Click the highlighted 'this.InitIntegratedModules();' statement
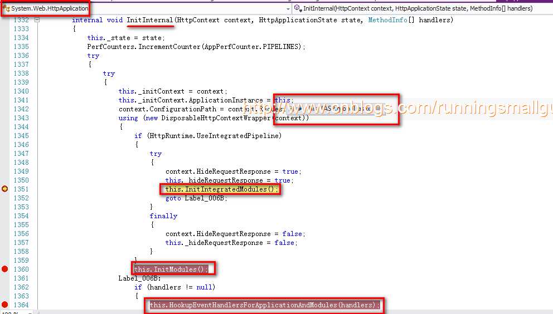The image size is (553, 314). [222, 189]
